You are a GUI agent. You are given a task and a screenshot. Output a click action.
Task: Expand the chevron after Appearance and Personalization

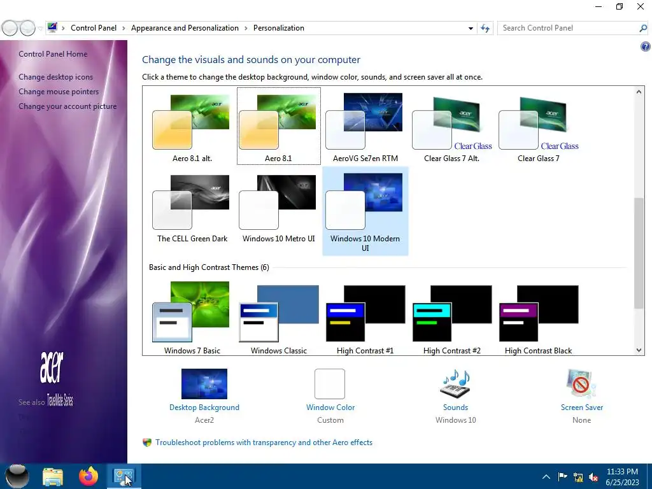point(246,28)
